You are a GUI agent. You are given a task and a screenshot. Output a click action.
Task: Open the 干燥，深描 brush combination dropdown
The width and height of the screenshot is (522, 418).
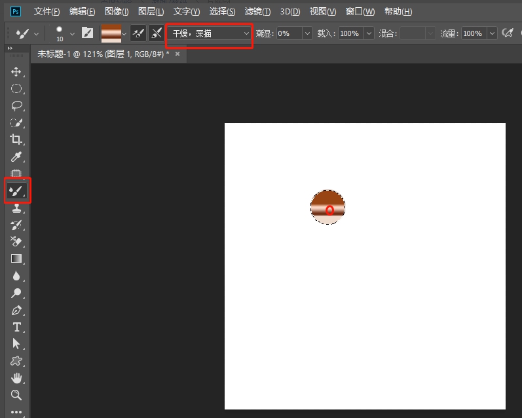pyautogui.click(x=210, y=33)
